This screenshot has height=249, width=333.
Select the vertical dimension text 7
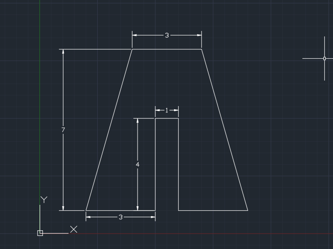pos(63,130)
